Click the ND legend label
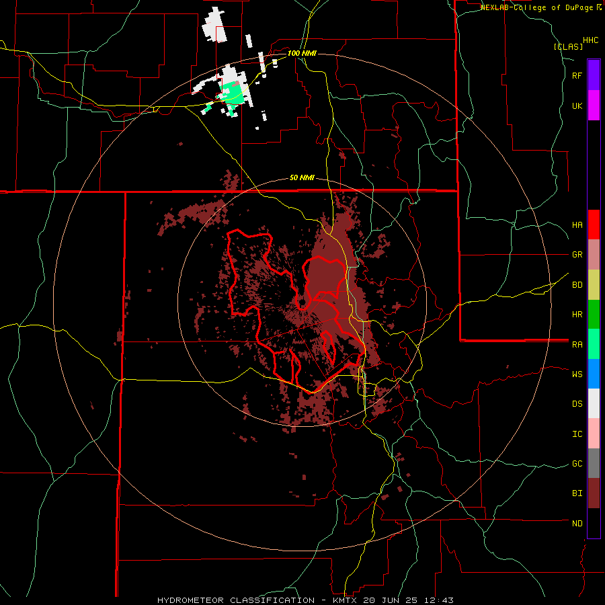This screenshot has height=605, width=605. [577, 524]
